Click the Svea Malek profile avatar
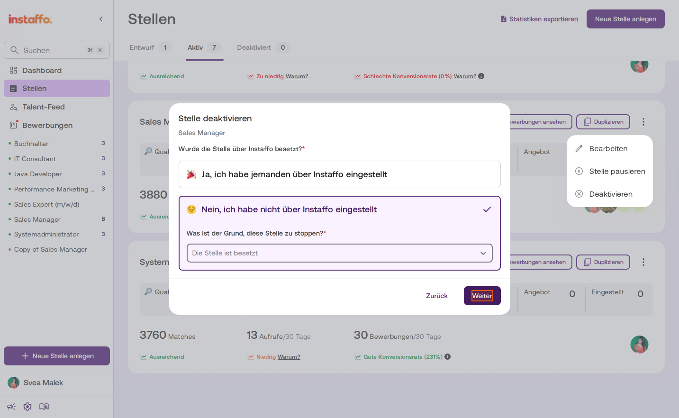The width and height of the screenshot is (679, 418). point(14,383)
